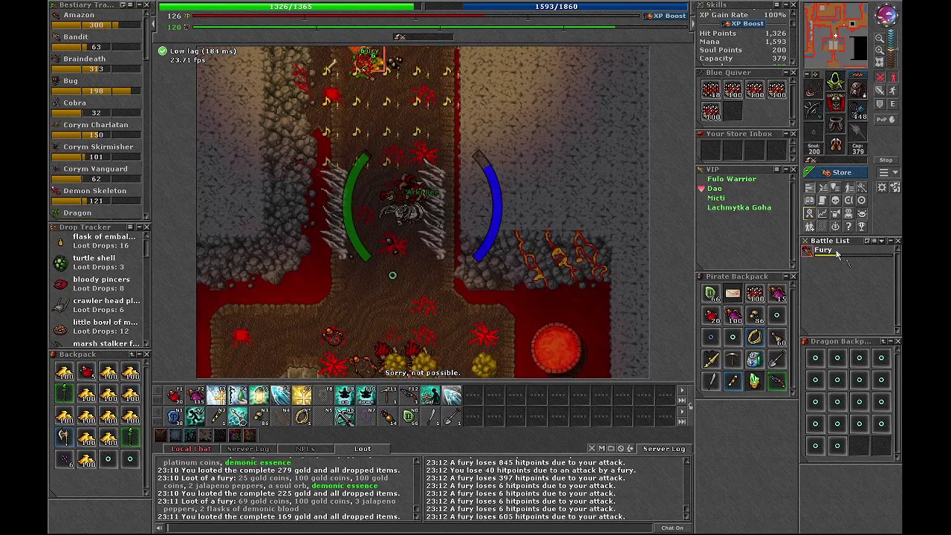Open the question mark help icon
The height and width of the screenshot is (535, 951).
pos(848,227)
